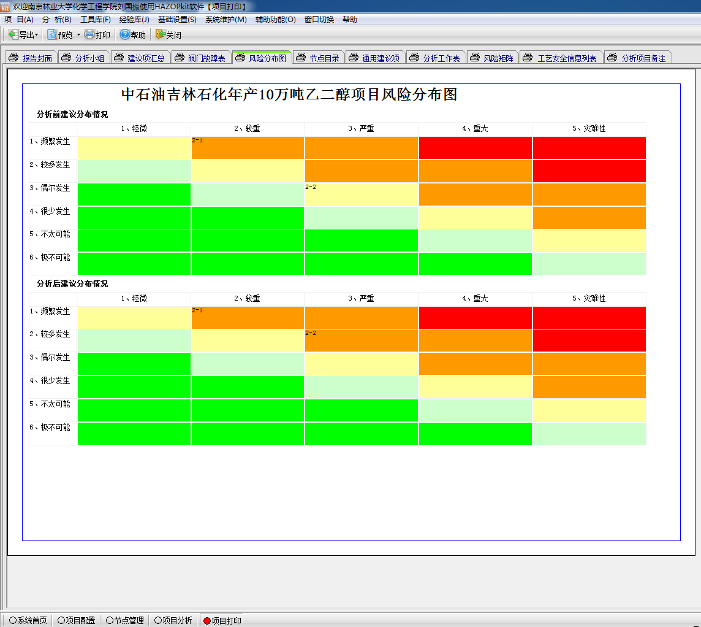Switch to the 通用建议项 tab
Screen dimensions: 701x627
pos(376,58)
